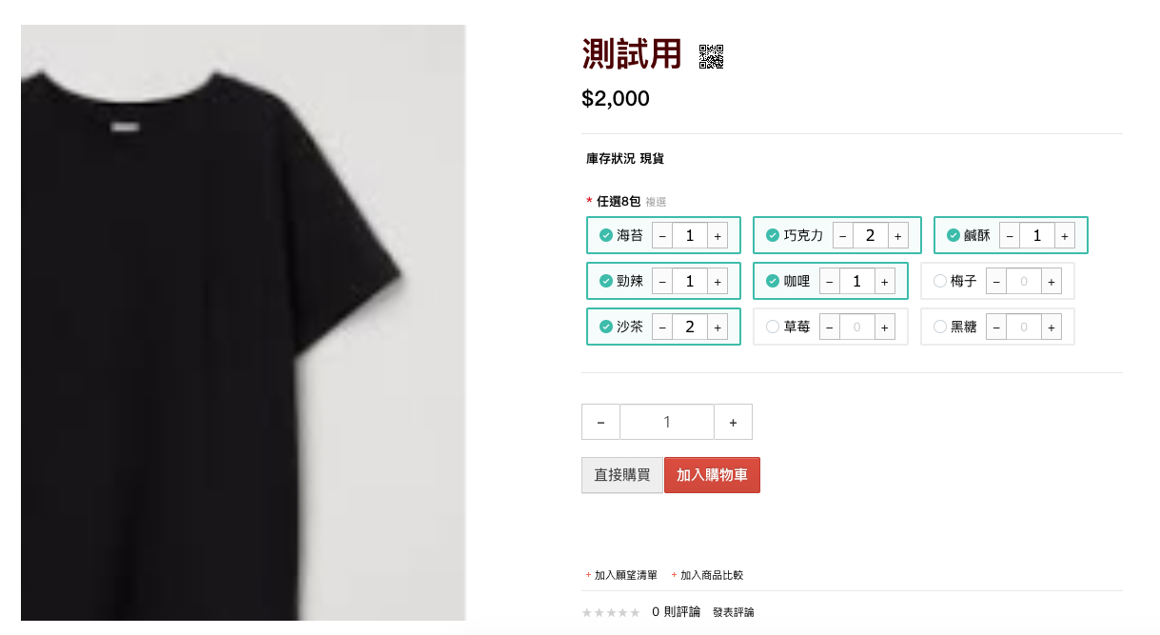Increase 海苔 quantity with plus button

point(718,235)
